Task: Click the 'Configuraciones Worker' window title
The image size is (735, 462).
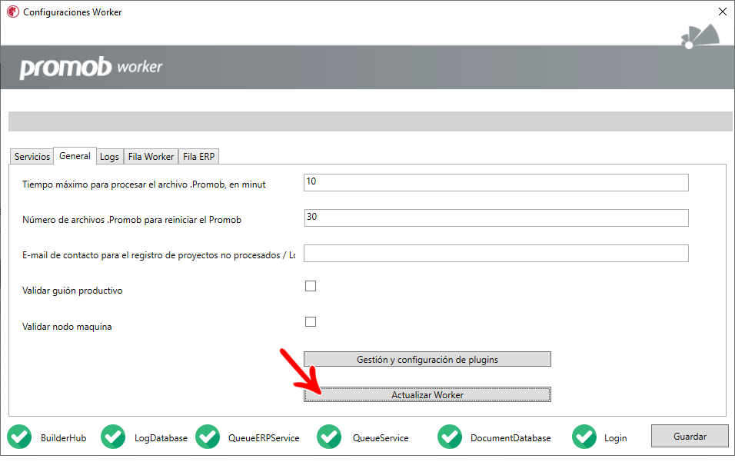Action: [72, 12]
